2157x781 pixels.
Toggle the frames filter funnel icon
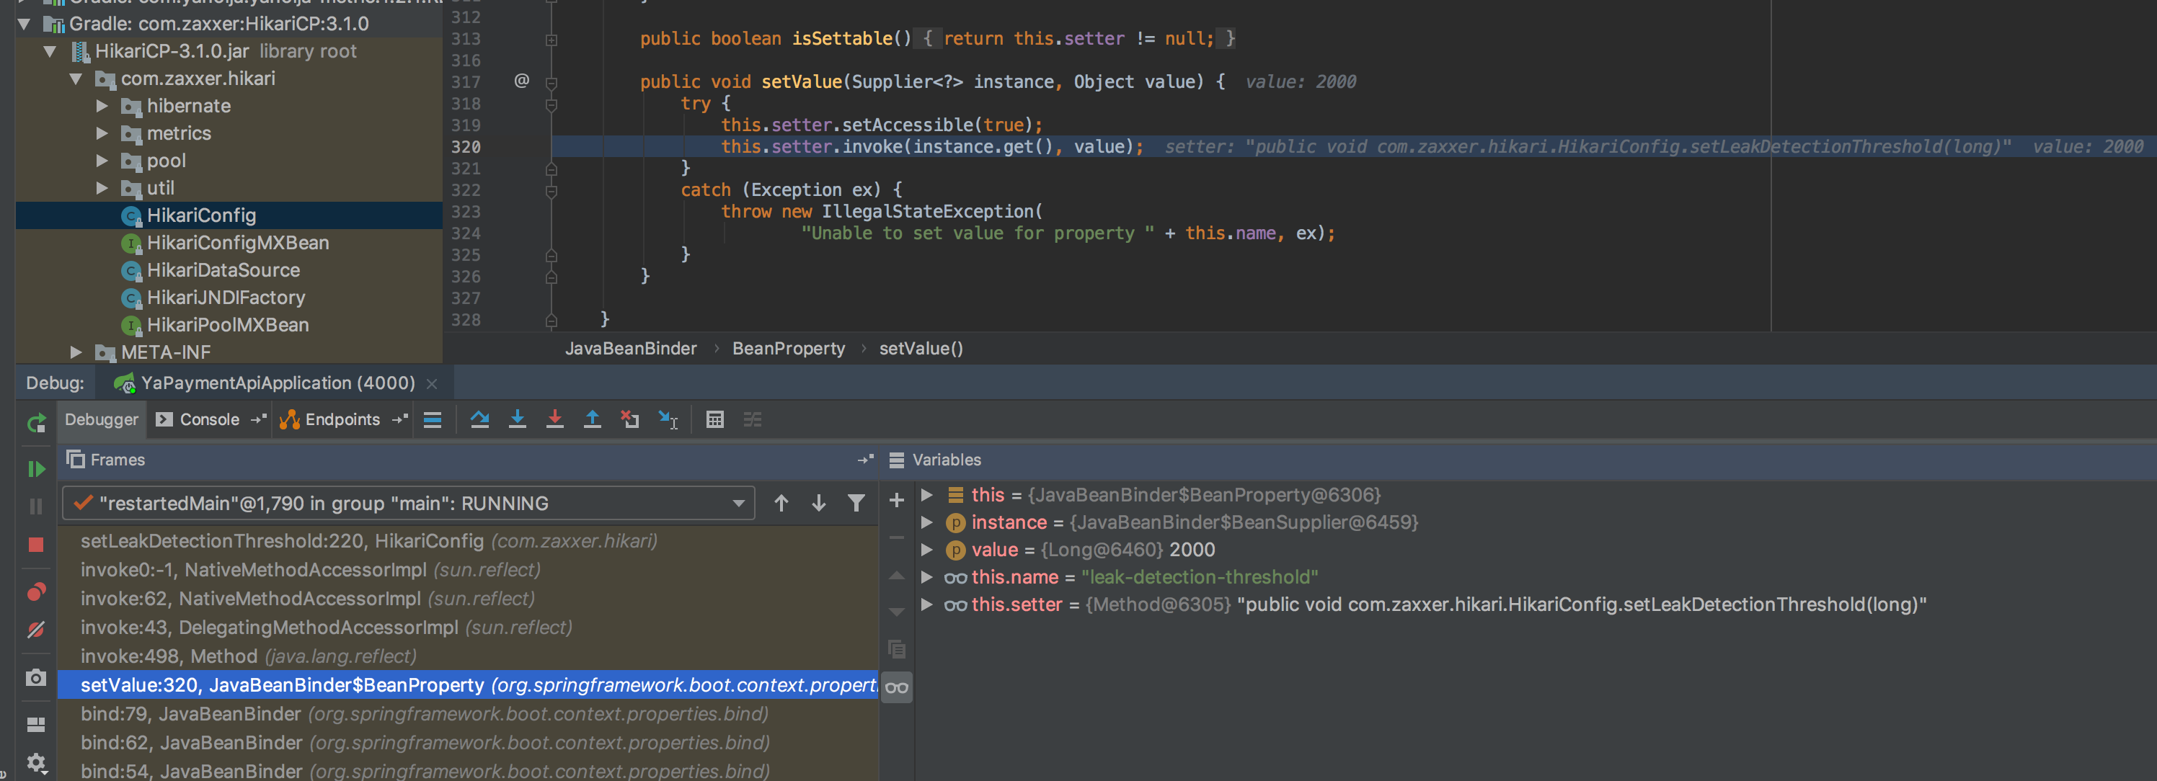(856, 503)
